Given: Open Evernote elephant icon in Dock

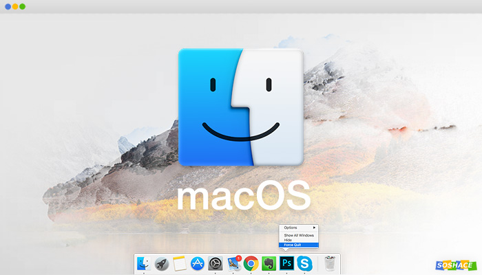Looking at the screenshot, I should (x=269, y=263).
